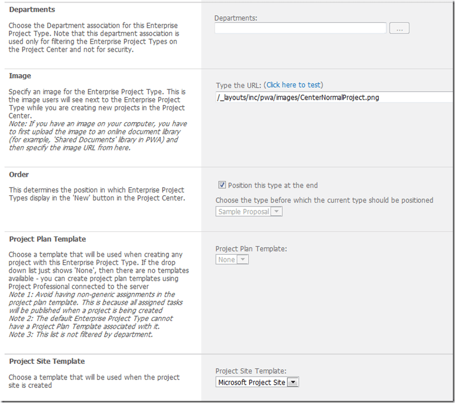Click the Departments text input box
Image resolution: width=455 pixels, height=403 pixels.
pyautogui.click(x=300, y=28)
